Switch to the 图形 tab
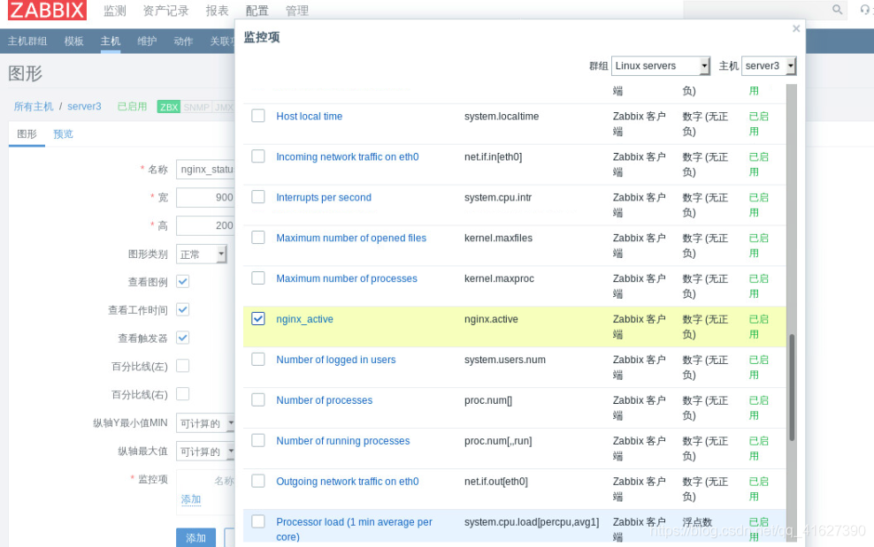The height and width of the screenshot is (547, 874). [x=27, y=133]
